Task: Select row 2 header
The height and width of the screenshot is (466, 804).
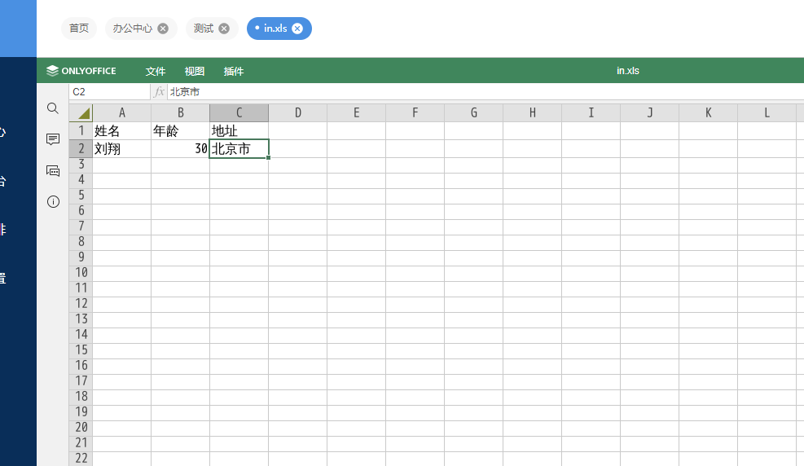Action: click(81, 148)
